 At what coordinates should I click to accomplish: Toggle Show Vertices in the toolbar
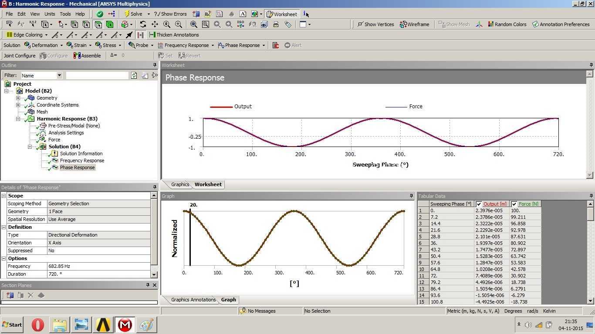(375, 24)
